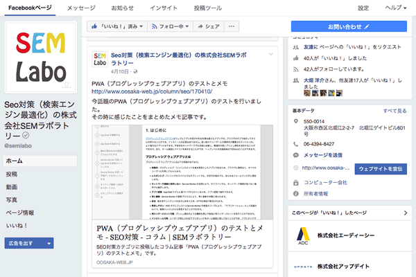This screenshot has height=277, width=416.
Task: Open the oosaka-web.jp column URL link
Action: tap(152, 91)
